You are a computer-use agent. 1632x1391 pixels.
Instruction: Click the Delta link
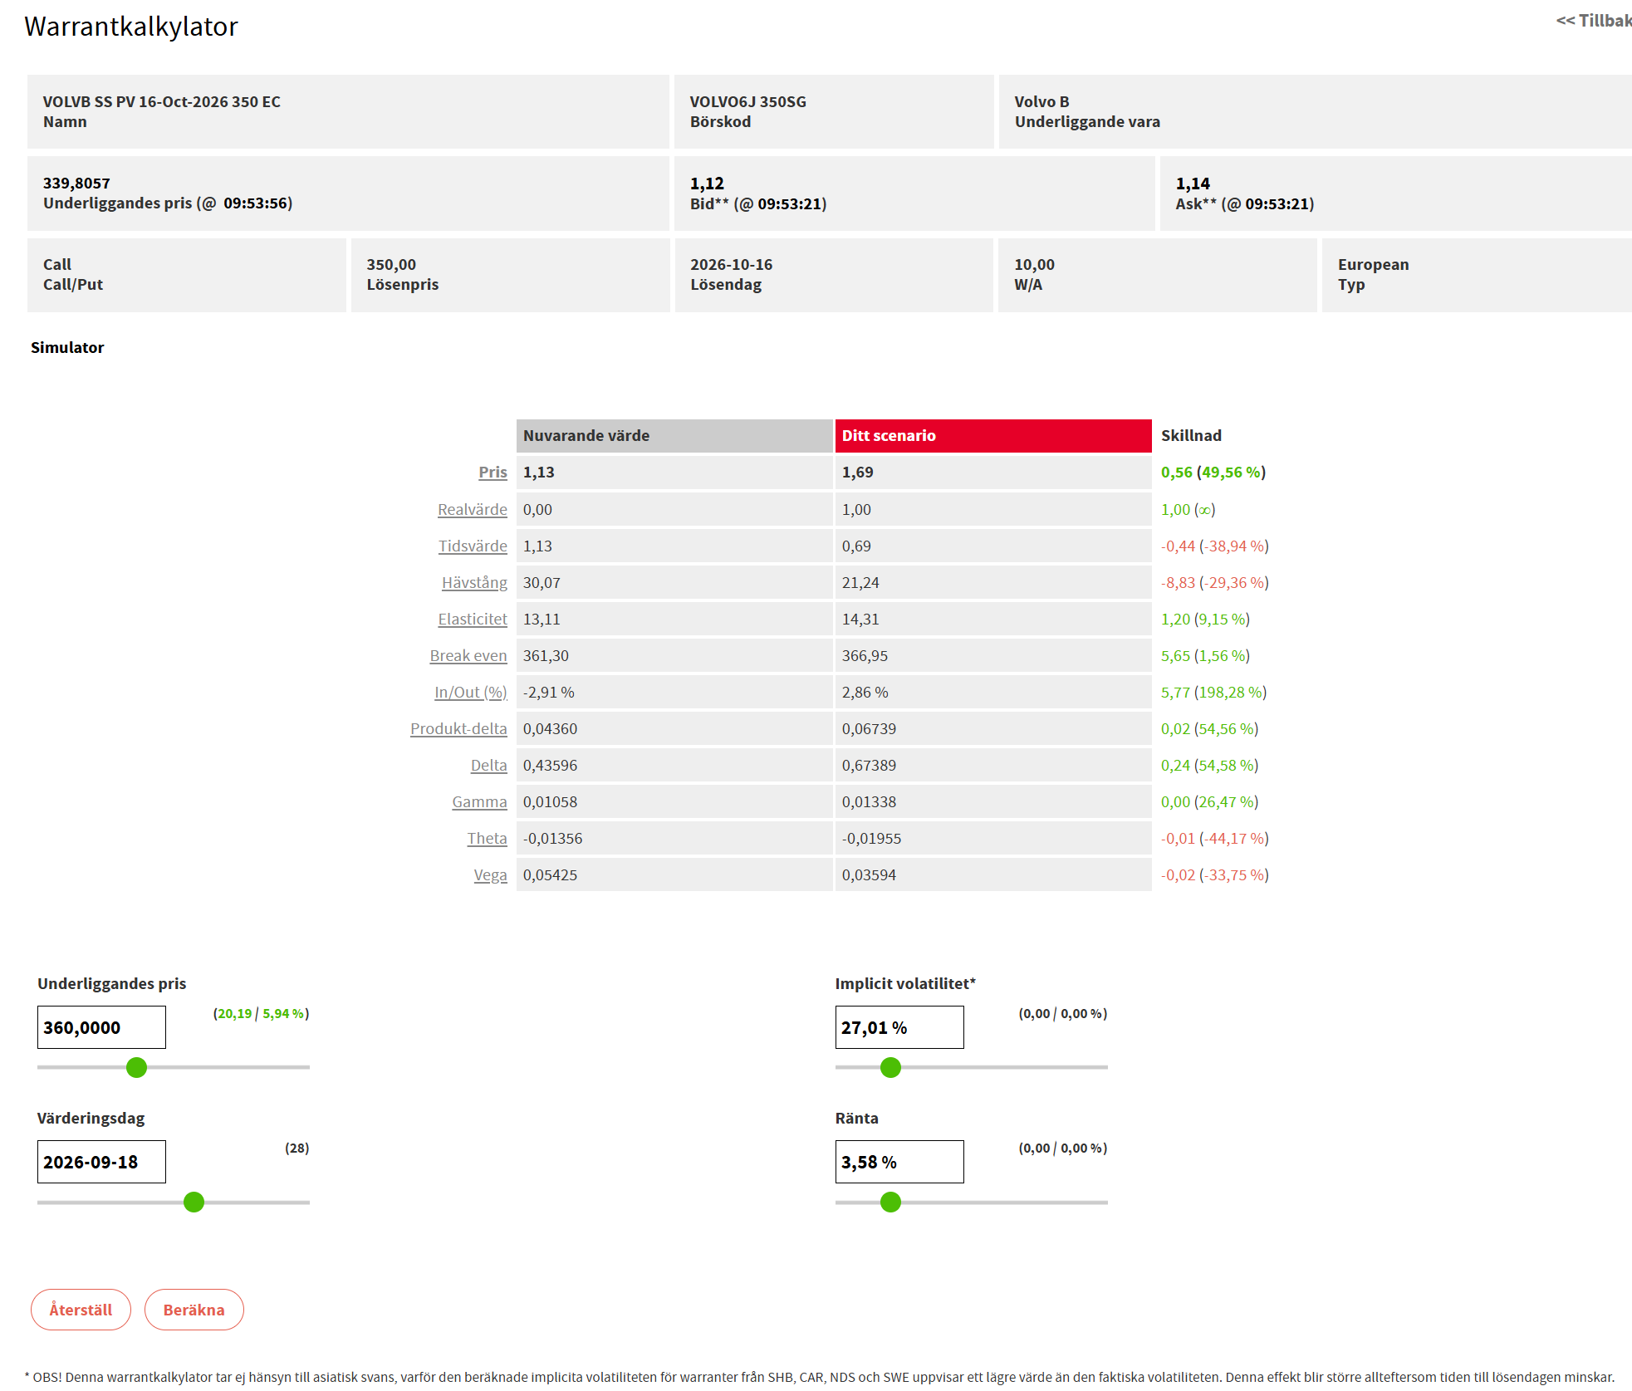(488, 765)
